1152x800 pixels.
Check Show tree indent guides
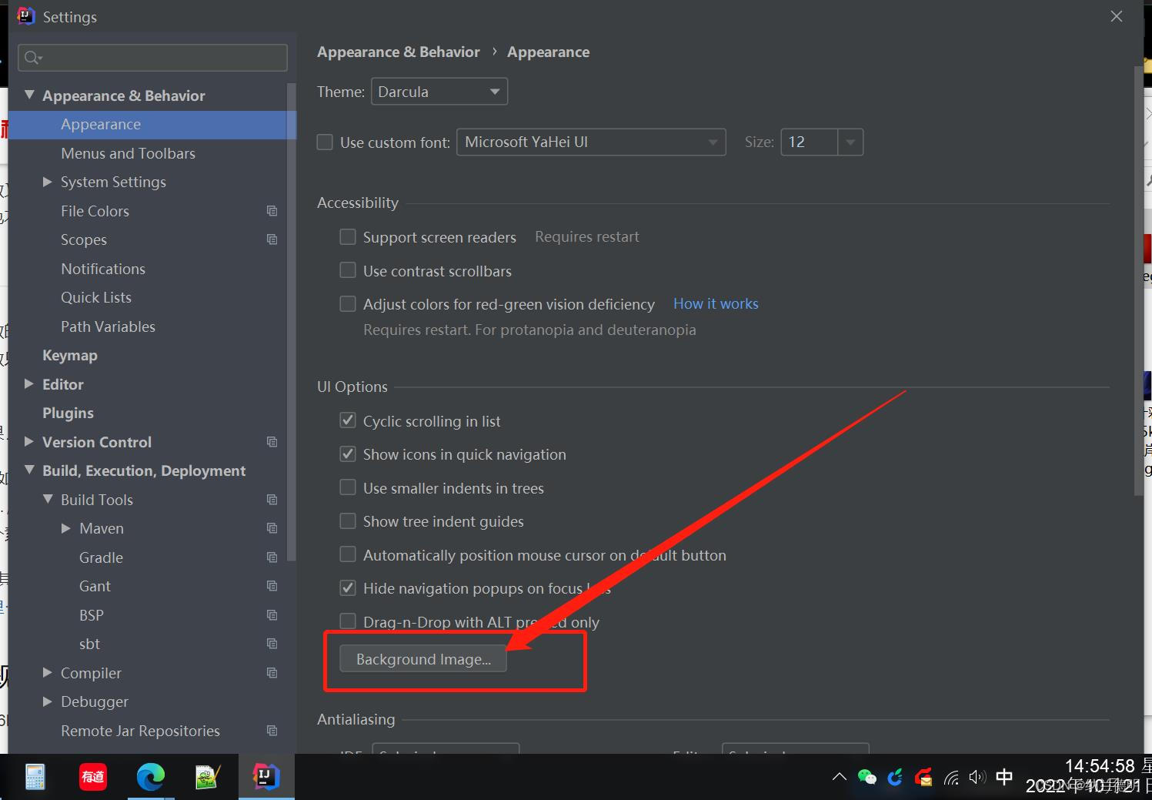coord(347,521)
